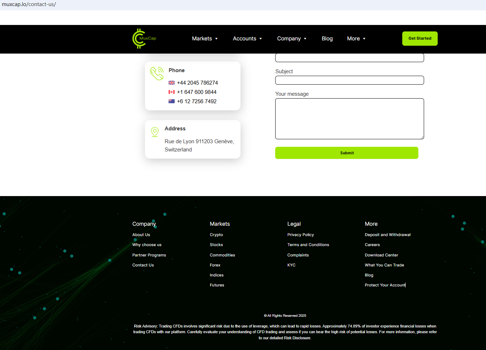Click the MuxCap logo
Image resolution: width=486 pixels, height=350 pixels.
pos(144,39)
